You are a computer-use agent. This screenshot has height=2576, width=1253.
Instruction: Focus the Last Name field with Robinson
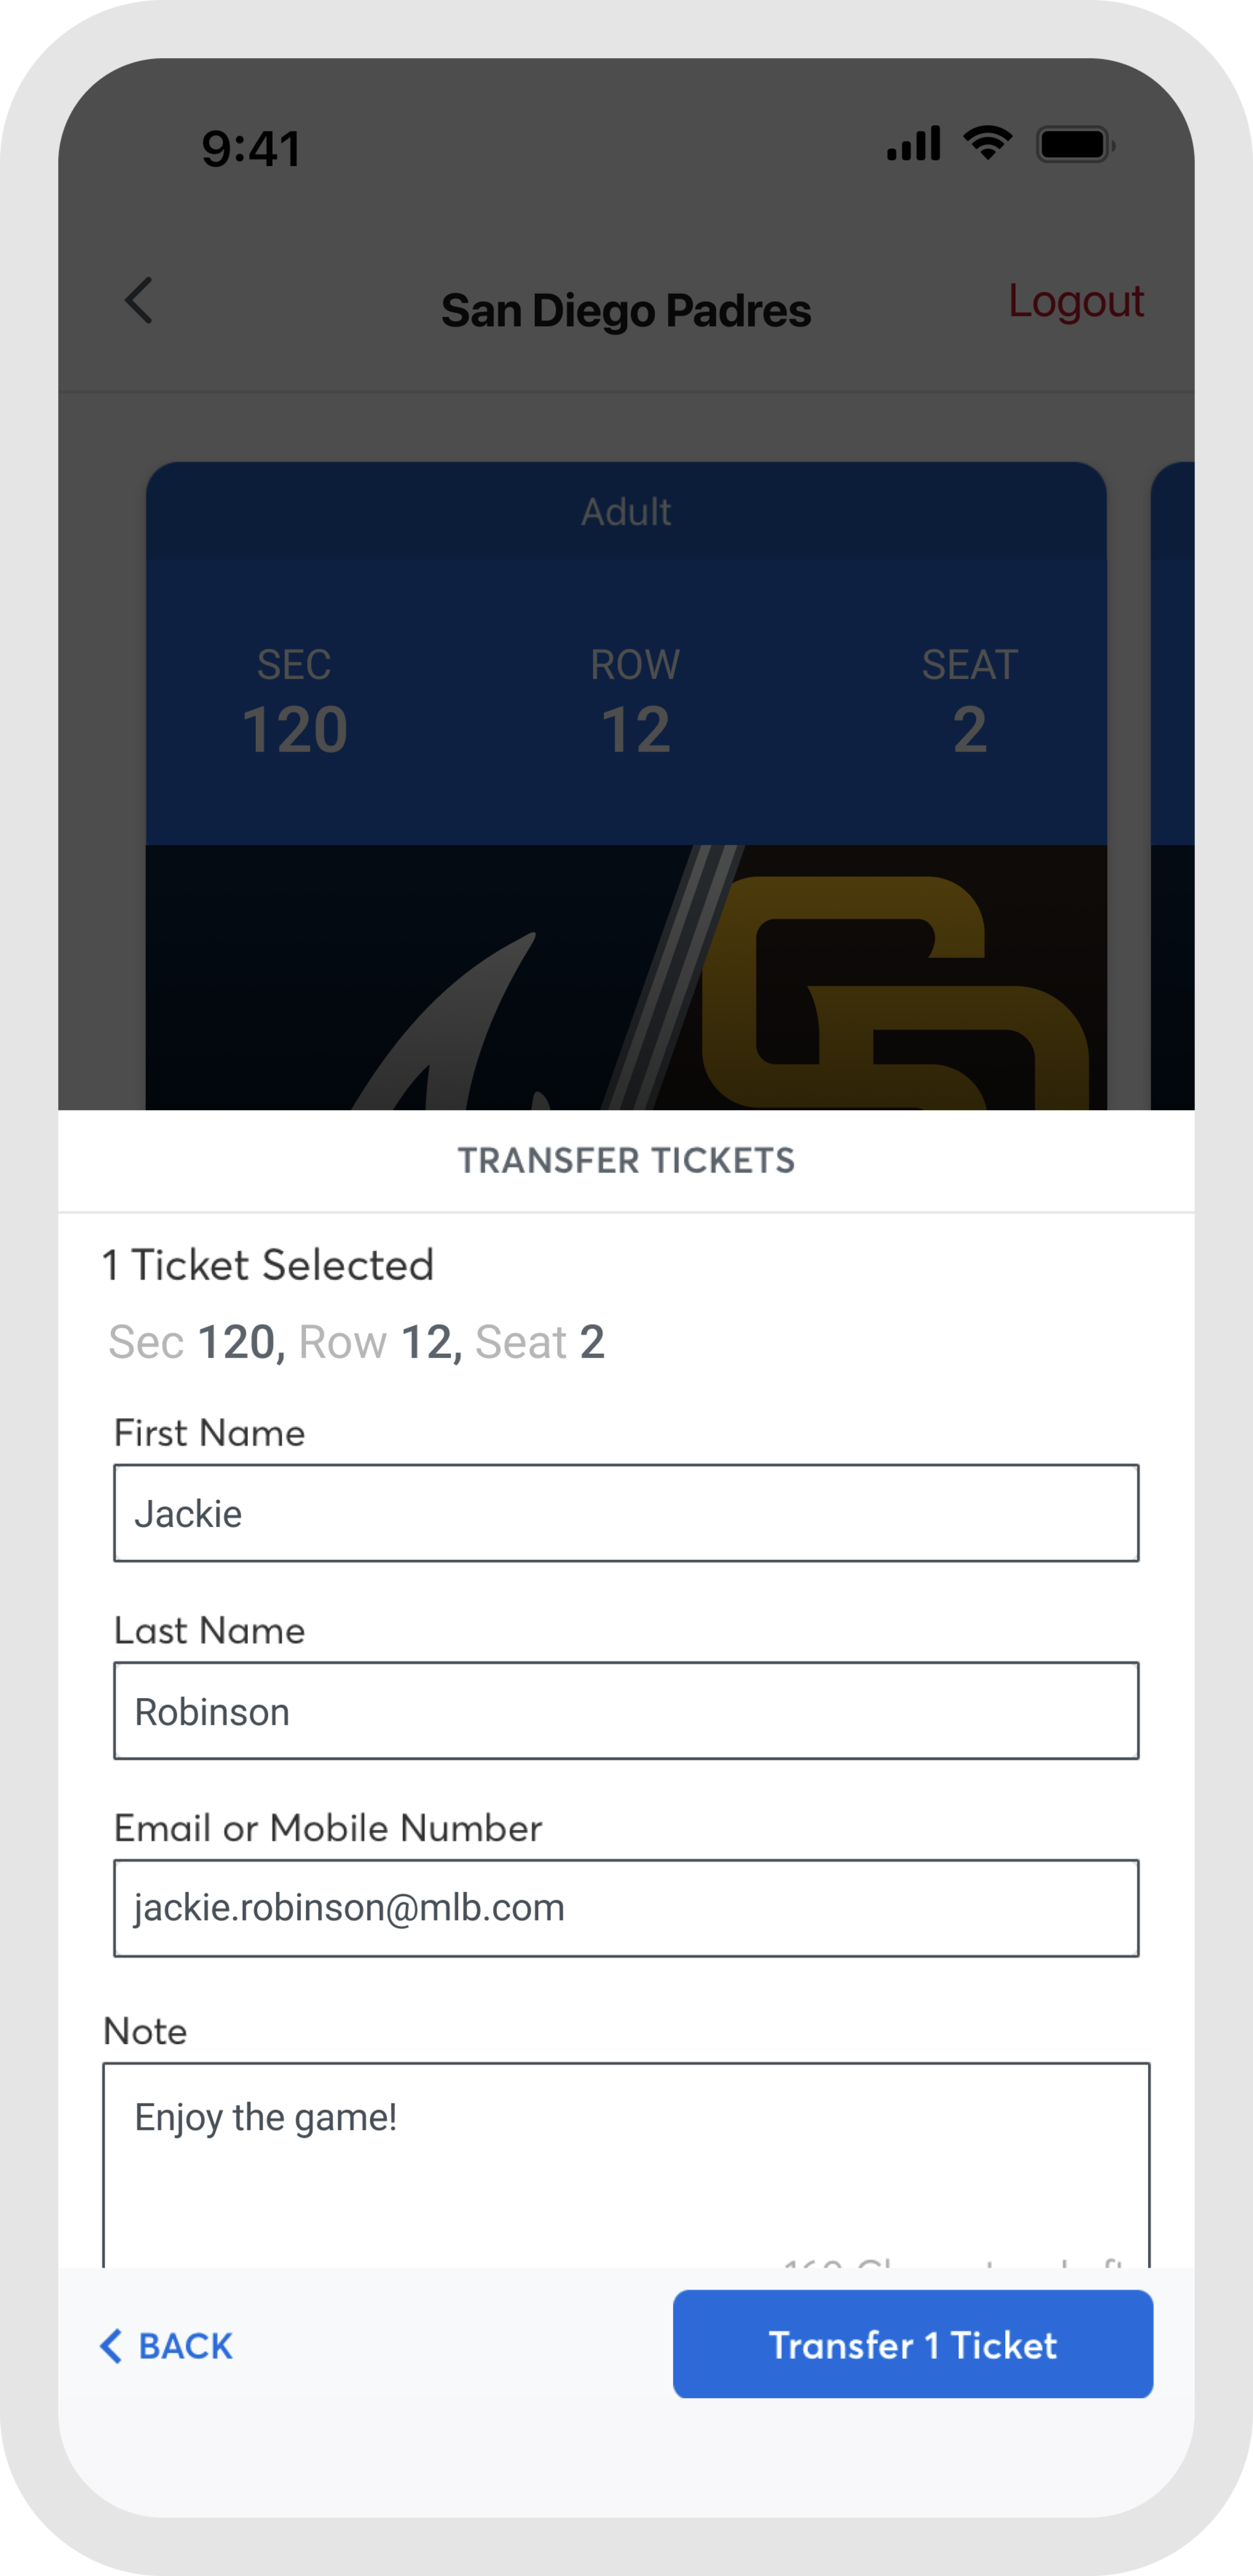click(626, 1711)
